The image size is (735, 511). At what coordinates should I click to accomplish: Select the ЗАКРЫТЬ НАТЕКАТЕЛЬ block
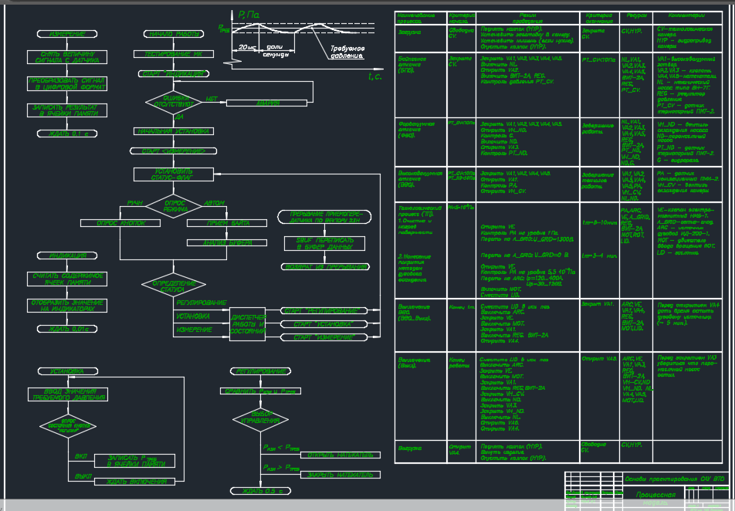(340, 475)
